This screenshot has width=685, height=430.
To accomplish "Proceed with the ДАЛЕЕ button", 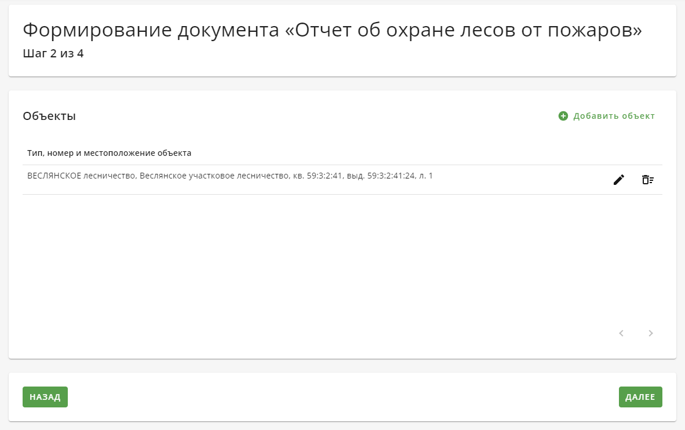I will (x=640, y=397).
